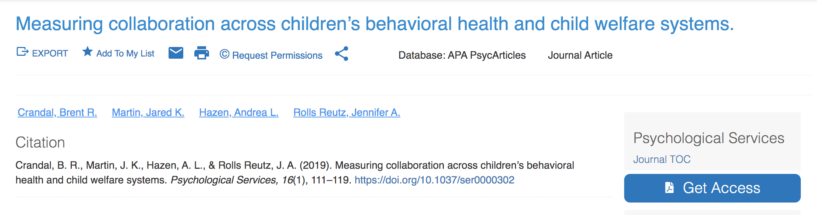The height and width of the screenshot is (215, 817).
Task: Click the Get Access button
Action: tap(712, 188)
